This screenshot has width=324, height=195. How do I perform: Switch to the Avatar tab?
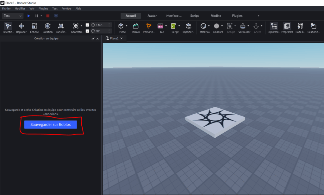pos(152,16)
